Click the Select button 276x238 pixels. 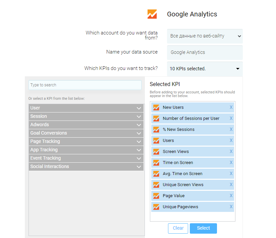pyautogui.click(x=203, y=228)
